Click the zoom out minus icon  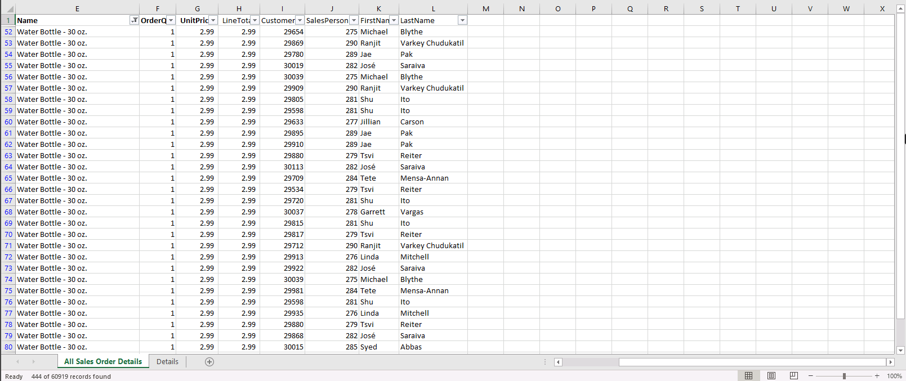(x=811, y=376)
